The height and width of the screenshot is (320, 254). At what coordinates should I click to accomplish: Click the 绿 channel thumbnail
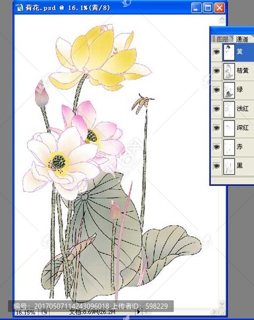coord(229,90)
